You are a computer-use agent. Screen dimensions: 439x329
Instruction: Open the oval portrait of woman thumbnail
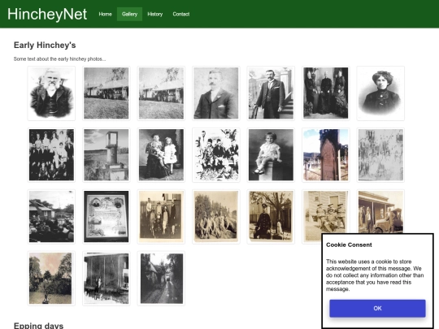pos(380,93)
